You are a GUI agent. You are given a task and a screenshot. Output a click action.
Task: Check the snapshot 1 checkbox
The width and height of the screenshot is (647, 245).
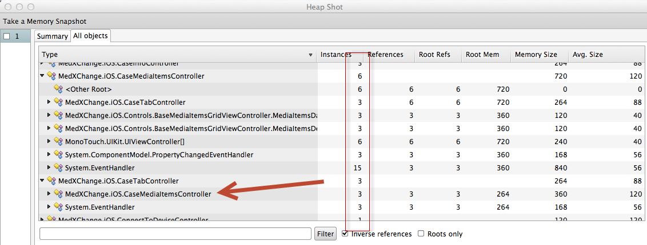pos(7,36)
